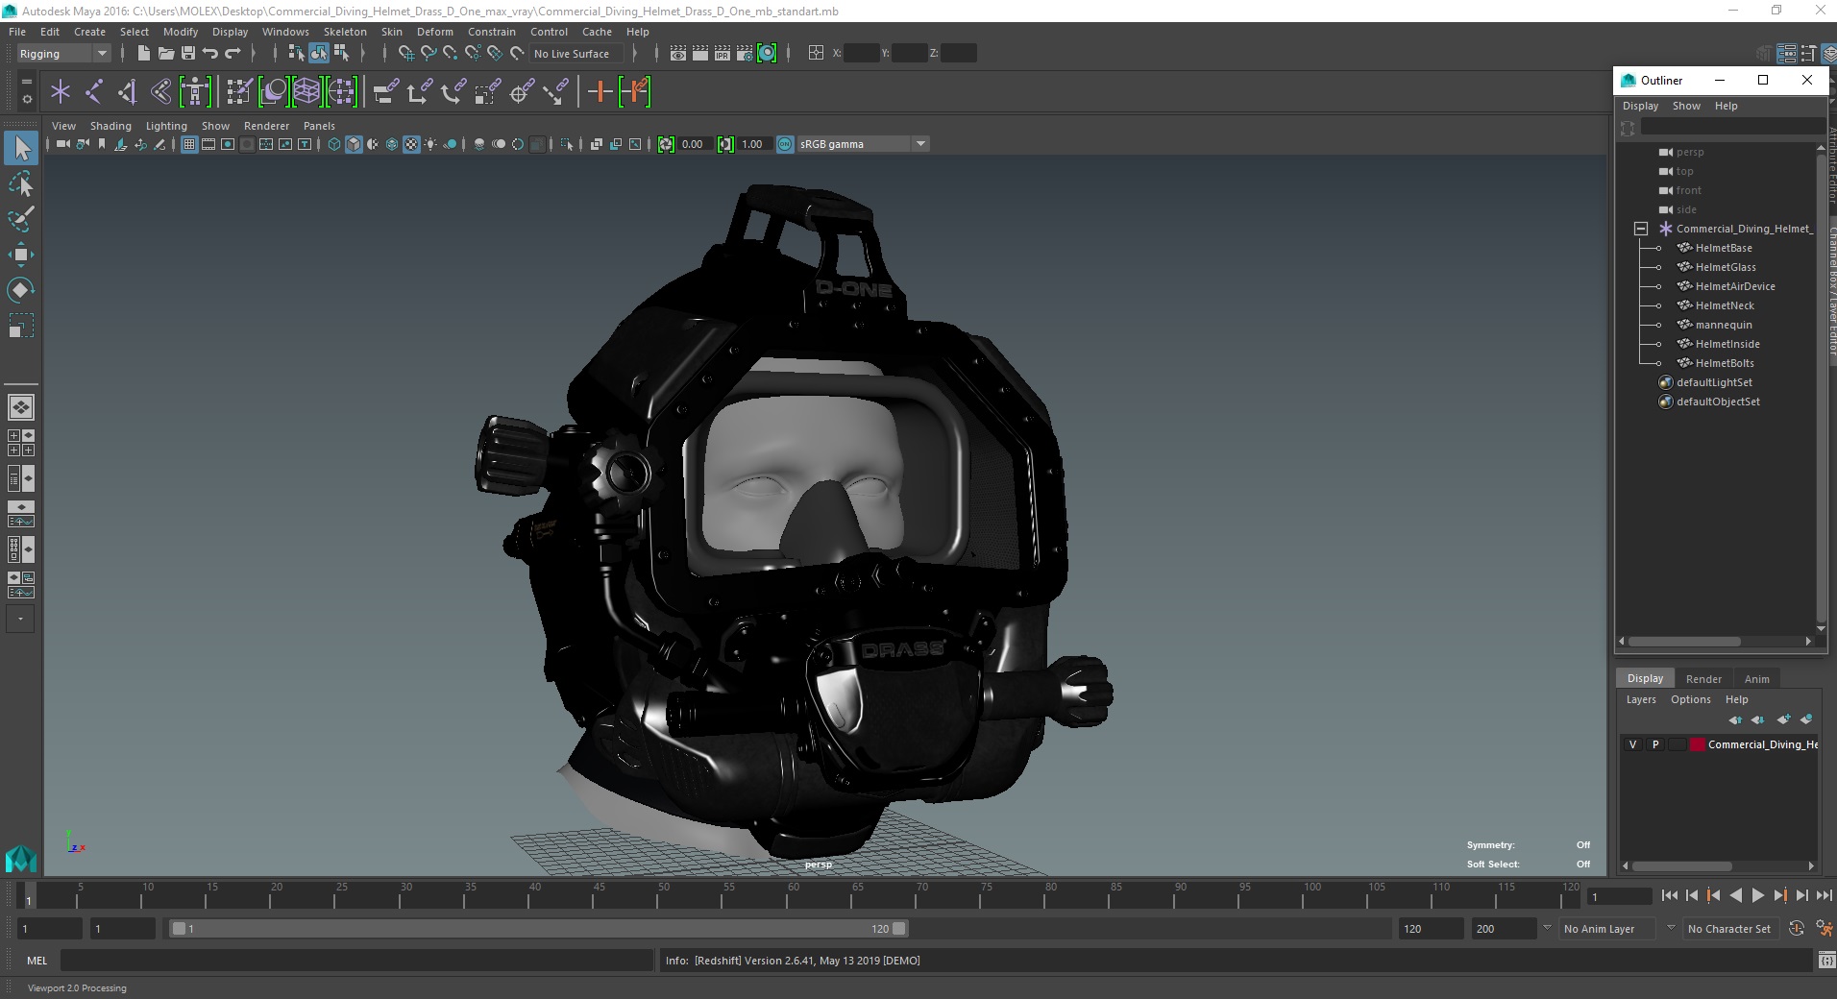Toggle the empty layer display type box
Viewport: 1837px width, 999px height.
1677,744
